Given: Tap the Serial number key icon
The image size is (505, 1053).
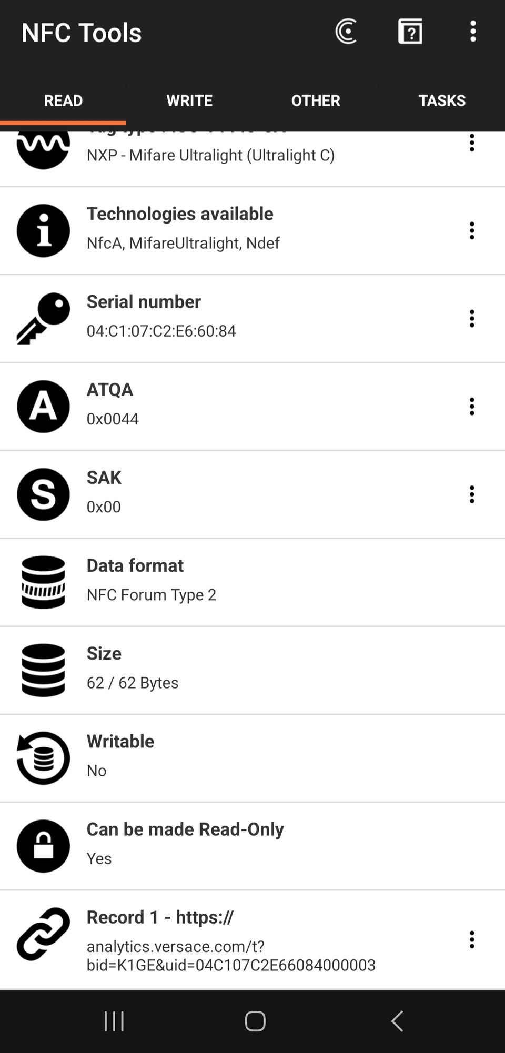Looking at the screenshot, I should click(43, 318).
